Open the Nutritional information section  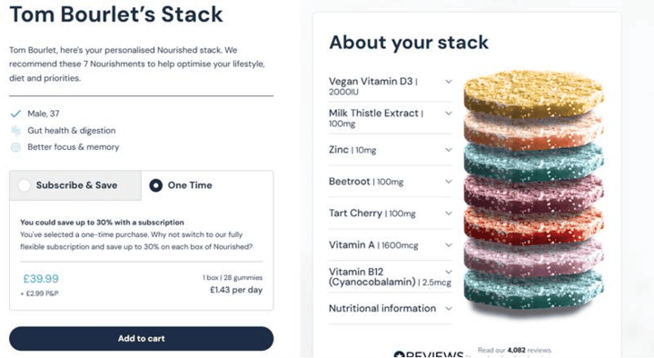pyautogui.click(x=390, y=308)
